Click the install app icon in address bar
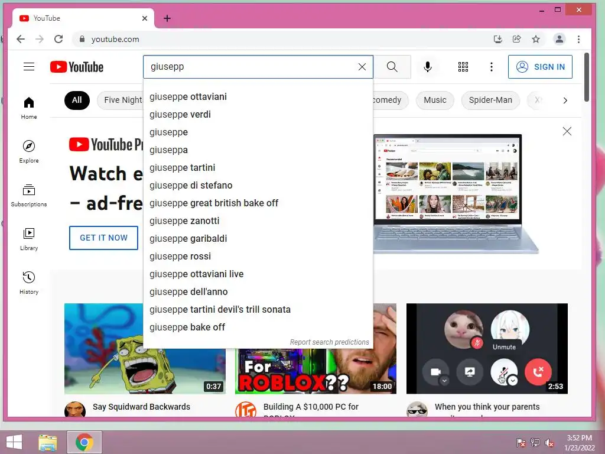This screenshot has width=605, height=454. 497,39
